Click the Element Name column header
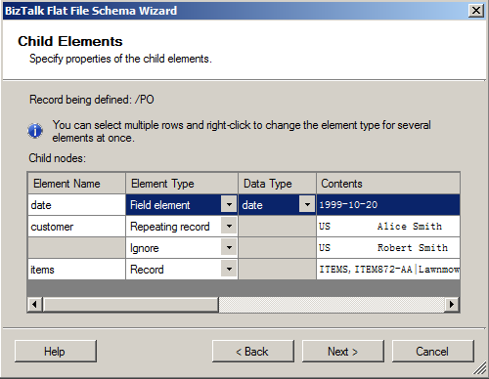 tap(76, 184)
